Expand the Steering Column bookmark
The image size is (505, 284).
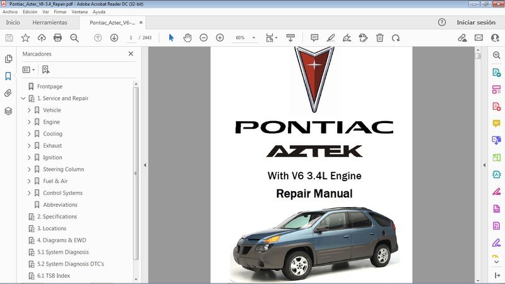(29, 169)
